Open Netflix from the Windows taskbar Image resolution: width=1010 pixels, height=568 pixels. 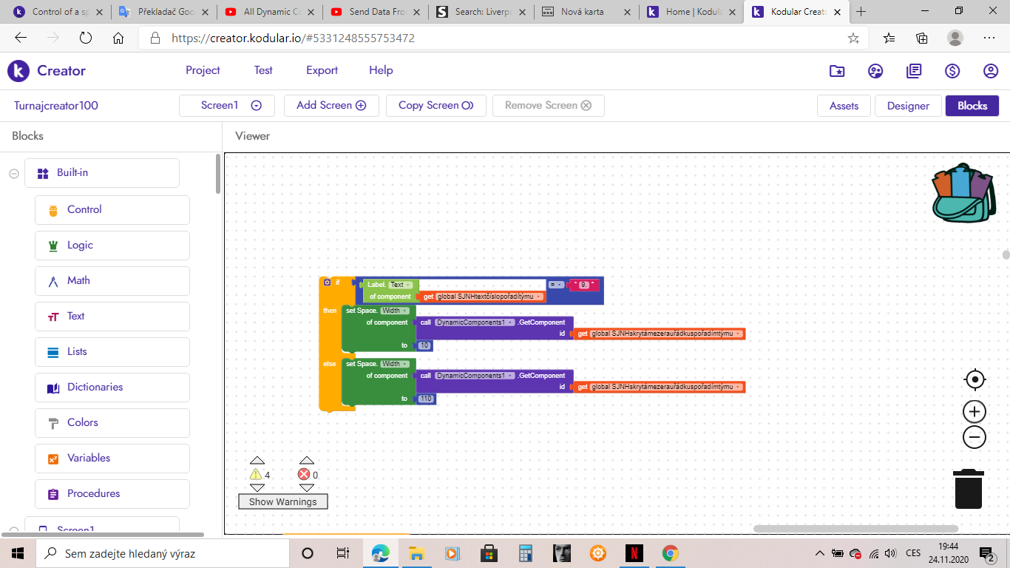coord(634,553)
